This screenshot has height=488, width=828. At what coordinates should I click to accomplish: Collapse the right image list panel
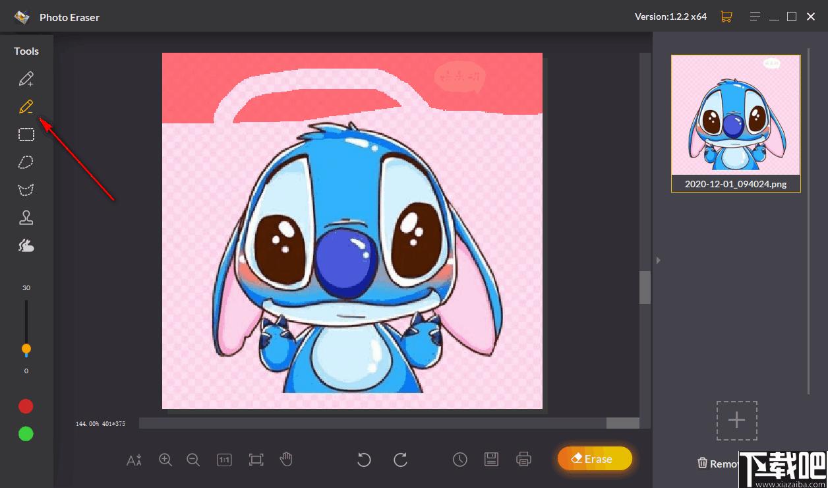tap(658, 260)
